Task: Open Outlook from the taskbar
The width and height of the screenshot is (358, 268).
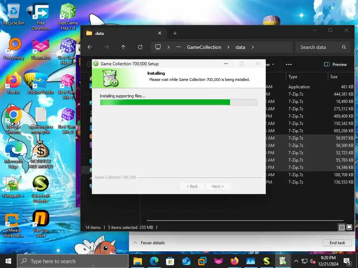Action: 186,261
